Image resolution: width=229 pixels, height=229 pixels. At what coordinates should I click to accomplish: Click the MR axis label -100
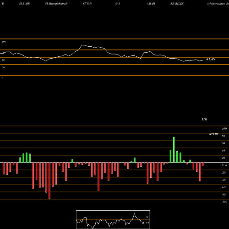pos(224,202)
